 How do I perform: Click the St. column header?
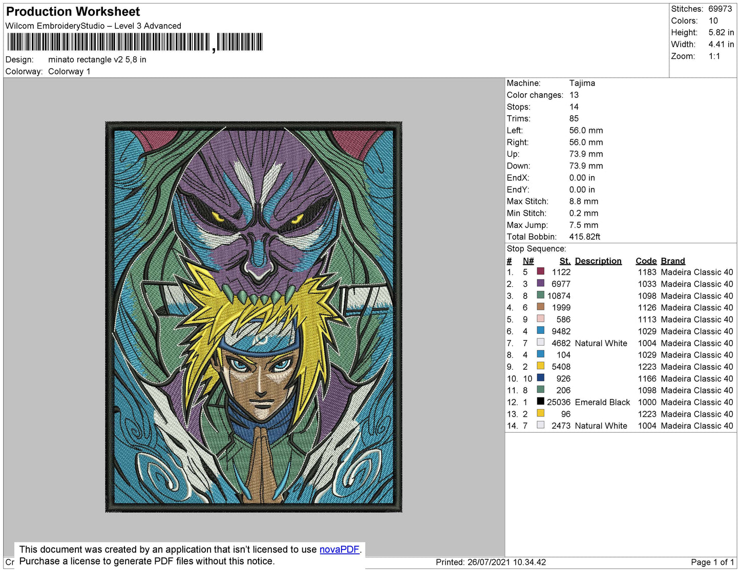[x=565, y=261]
